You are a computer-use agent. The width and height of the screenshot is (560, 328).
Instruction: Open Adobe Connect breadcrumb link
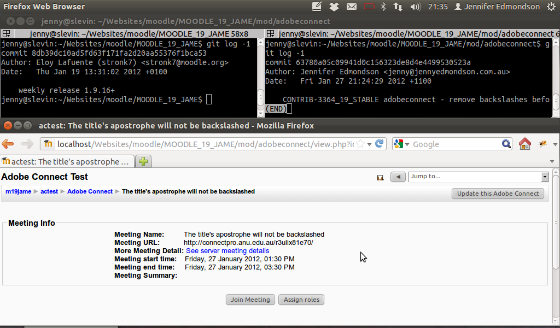(90, 191)
